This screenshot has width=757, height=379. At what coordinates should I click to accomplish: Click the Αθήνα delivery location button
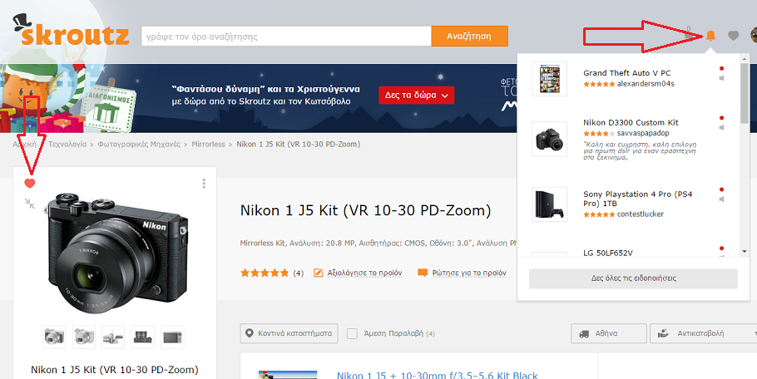coord(609,333)
